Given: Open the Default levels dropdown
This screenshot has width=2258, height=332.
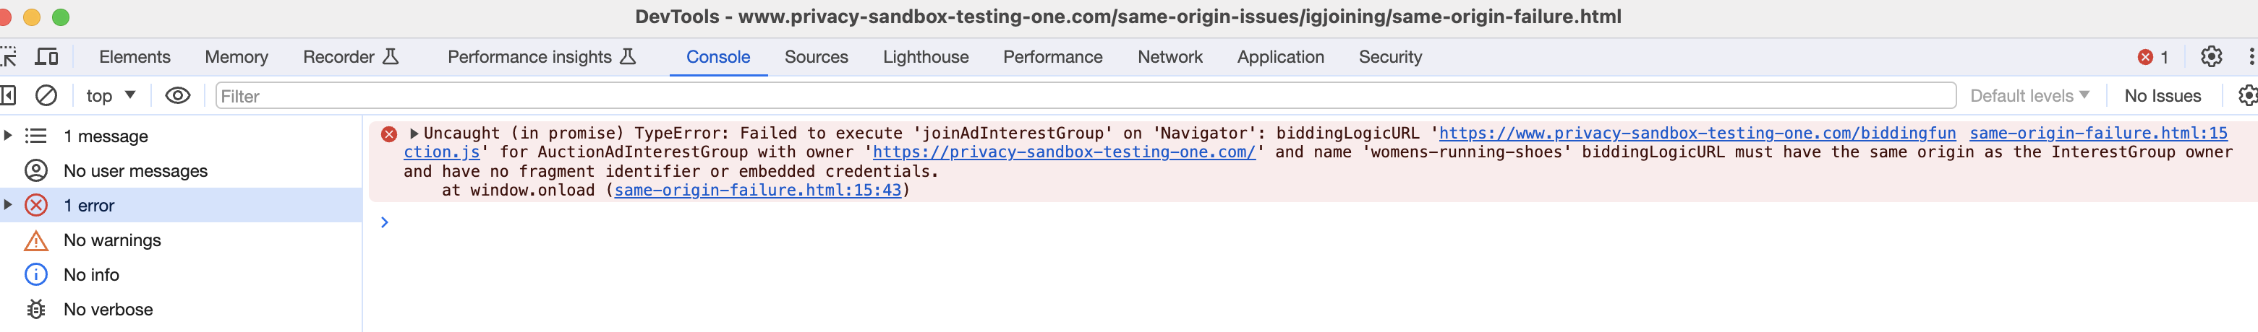Looking at the screenshot, I should pos(2029,95).
